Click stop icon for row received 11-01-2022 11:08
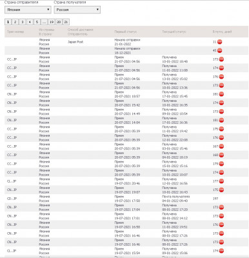 click(x=221, y=68)
